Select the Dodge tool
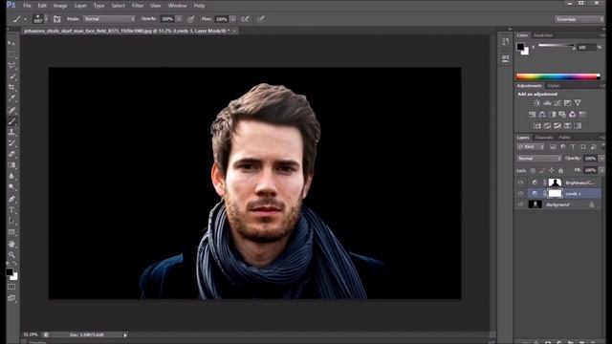The width and height of the screenshot is (612, 344). pyautogui.click(x=11, y=187)
